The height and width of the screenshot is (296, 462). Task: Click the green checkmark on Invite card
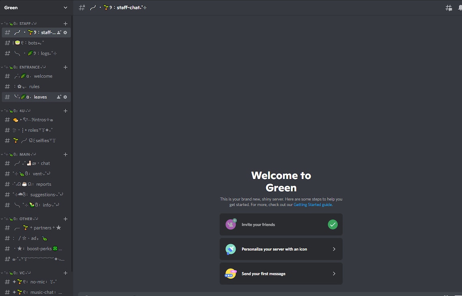tap(333, 224)
